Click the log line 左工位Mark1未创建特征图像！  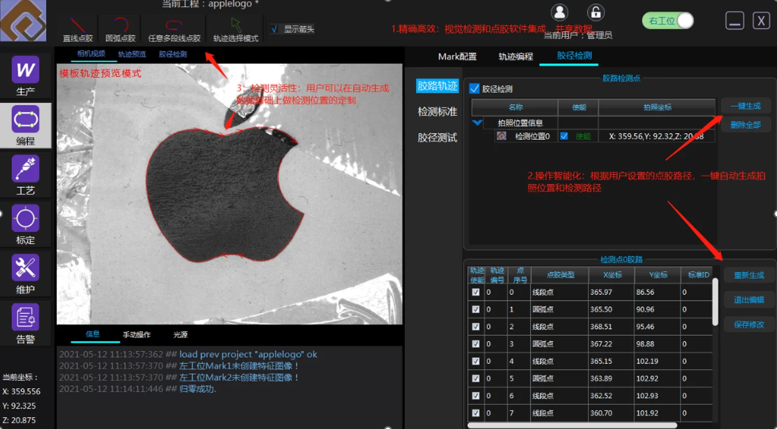(179, 366)
